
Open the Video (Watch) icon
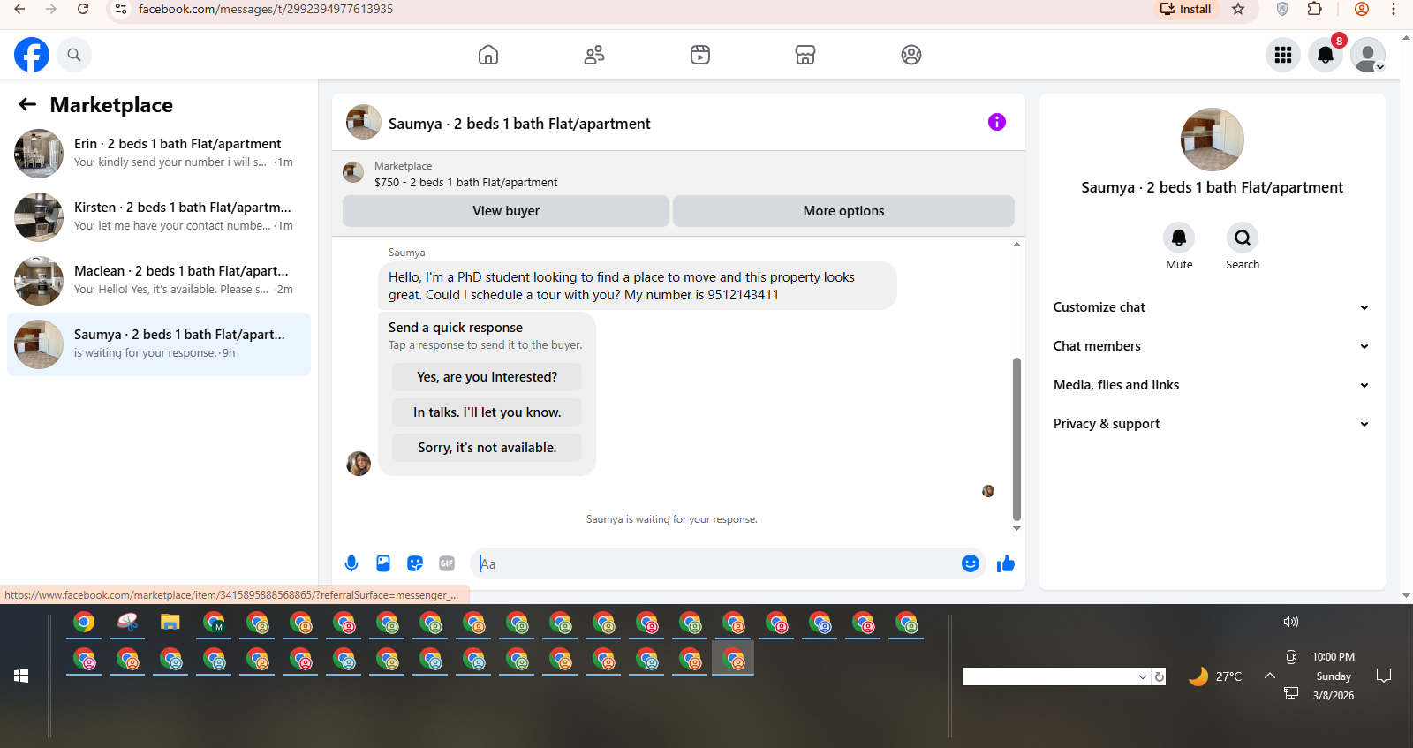(700, 55)
